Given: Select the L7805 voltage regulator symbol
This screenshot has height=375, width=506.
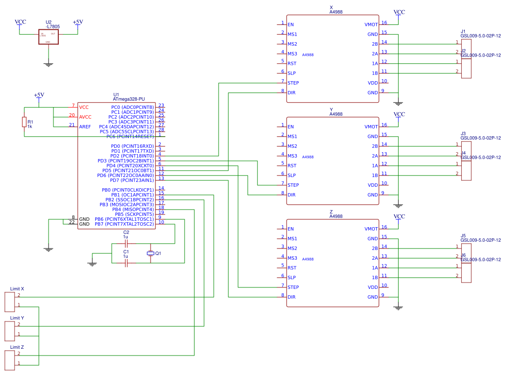Looking at the screenshot, I should [49, 37].
